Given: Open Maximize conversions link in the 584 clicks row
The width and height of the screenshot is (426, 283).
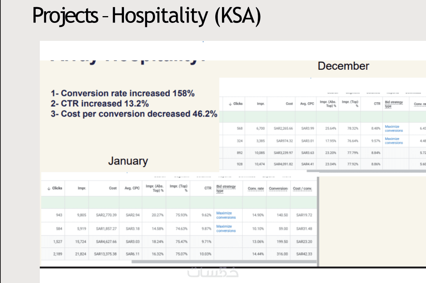Looking at the screenshot, I should point(226,229).
